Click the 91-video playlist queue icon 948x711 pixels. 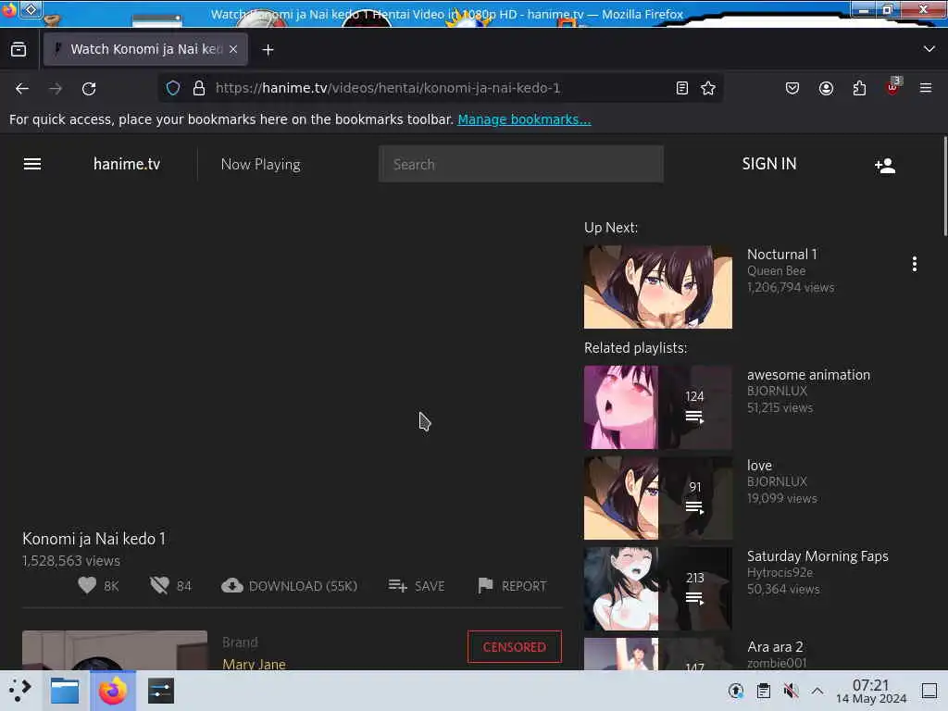(x=694, y=507)
